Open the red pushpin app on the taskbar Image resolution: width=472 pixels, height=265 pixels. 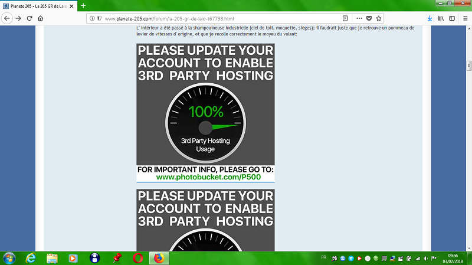117,258
